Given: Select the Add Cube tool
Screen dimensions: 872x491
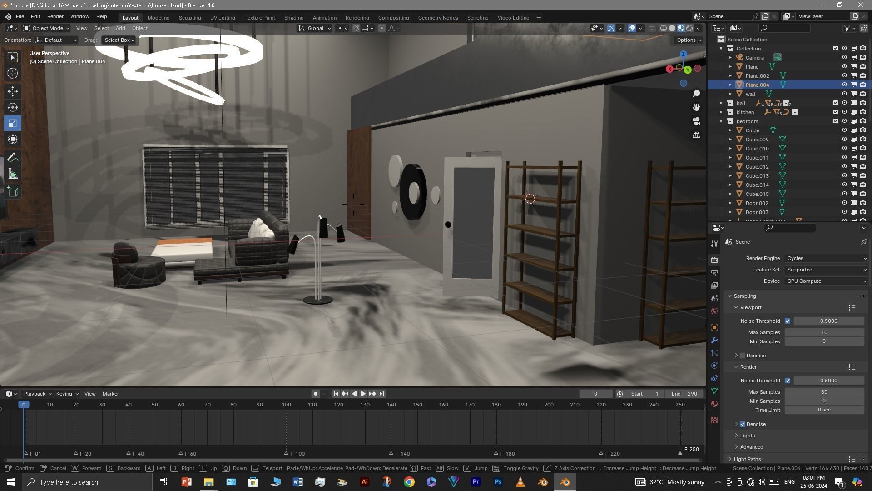Looking at the screenshot, I should point(13,192).
